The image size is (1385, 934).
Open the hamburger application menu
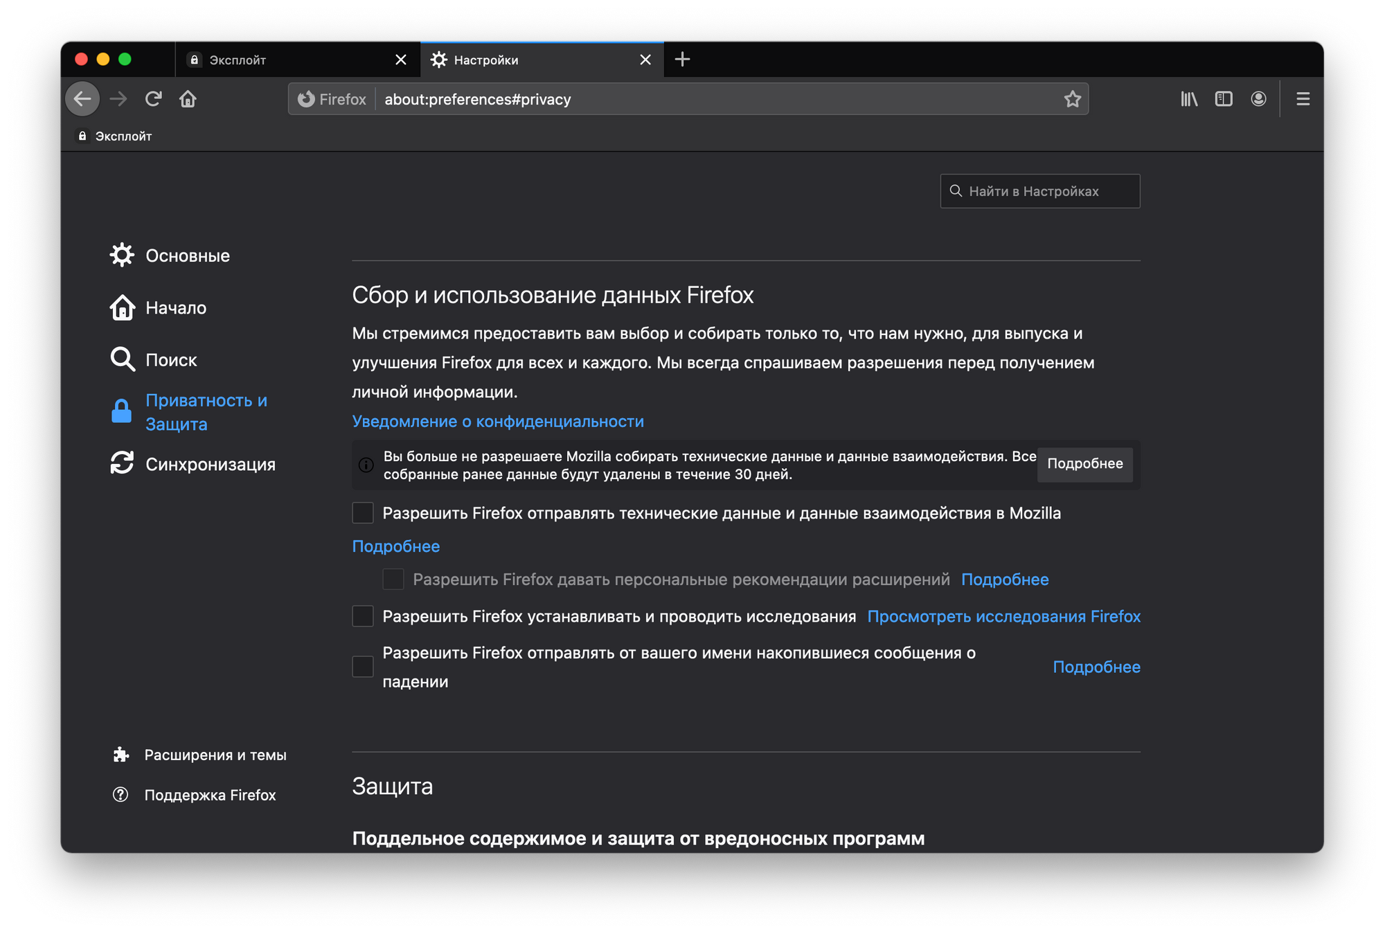coord(1303,99)
